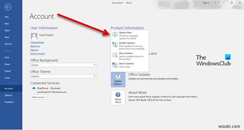Select Info in the sidebar
Image resolution: width=244 pixels, height=130 pixels.
click(7, 17)
